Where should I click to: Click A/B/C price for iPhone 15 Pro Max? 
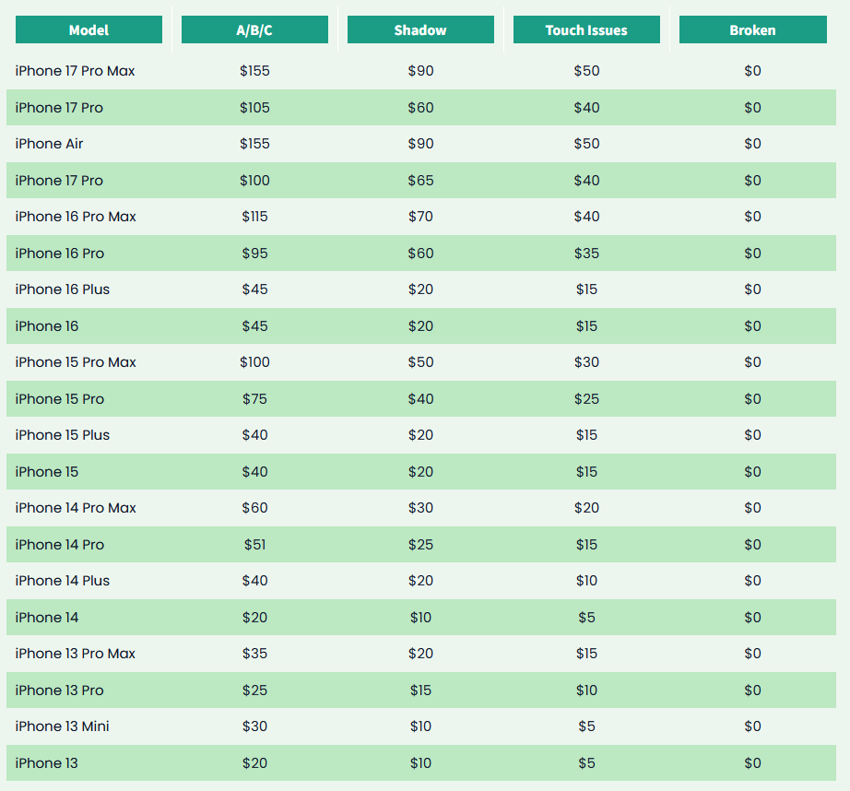[254, 362]
